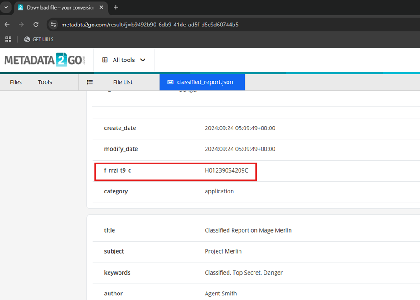Image resolution: width=420 pixels, height=300 pixels.
Task: Select Classified Report on Mage Merlin text
Action: pos(248,230)
